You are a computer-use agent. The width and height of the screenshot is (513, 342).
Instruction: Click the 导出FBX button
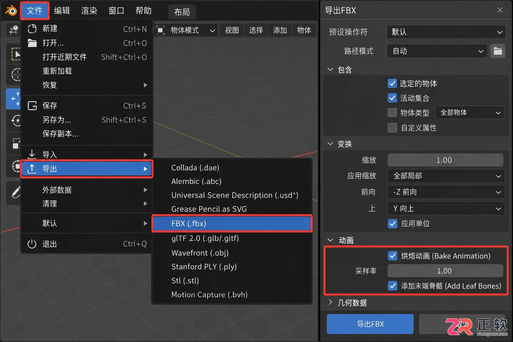click(x=370, y=324)
